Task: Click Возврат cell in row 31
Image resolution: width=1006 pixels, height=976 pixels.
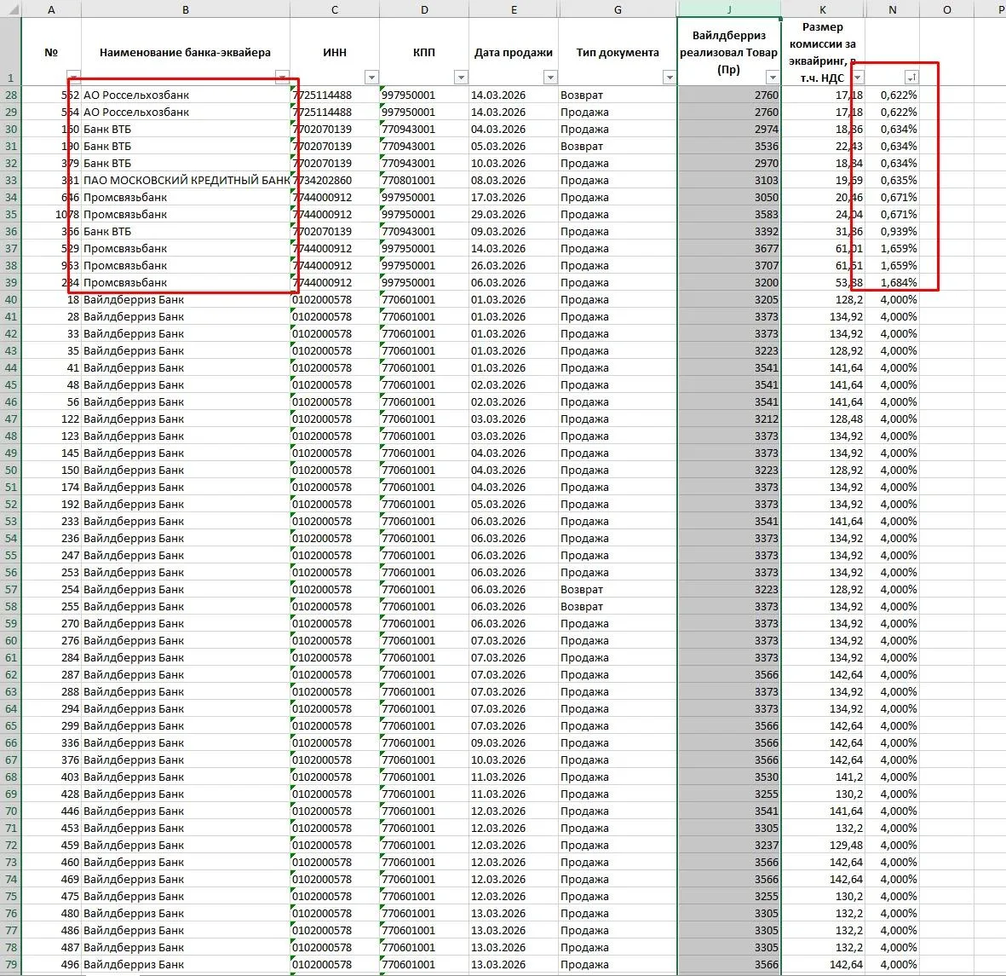Action: pos(618,147)
